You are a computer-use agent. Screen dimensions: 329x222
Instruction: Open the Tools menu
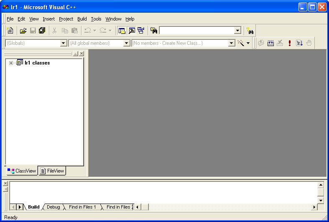pyautogui.click(x=96, y=19)
